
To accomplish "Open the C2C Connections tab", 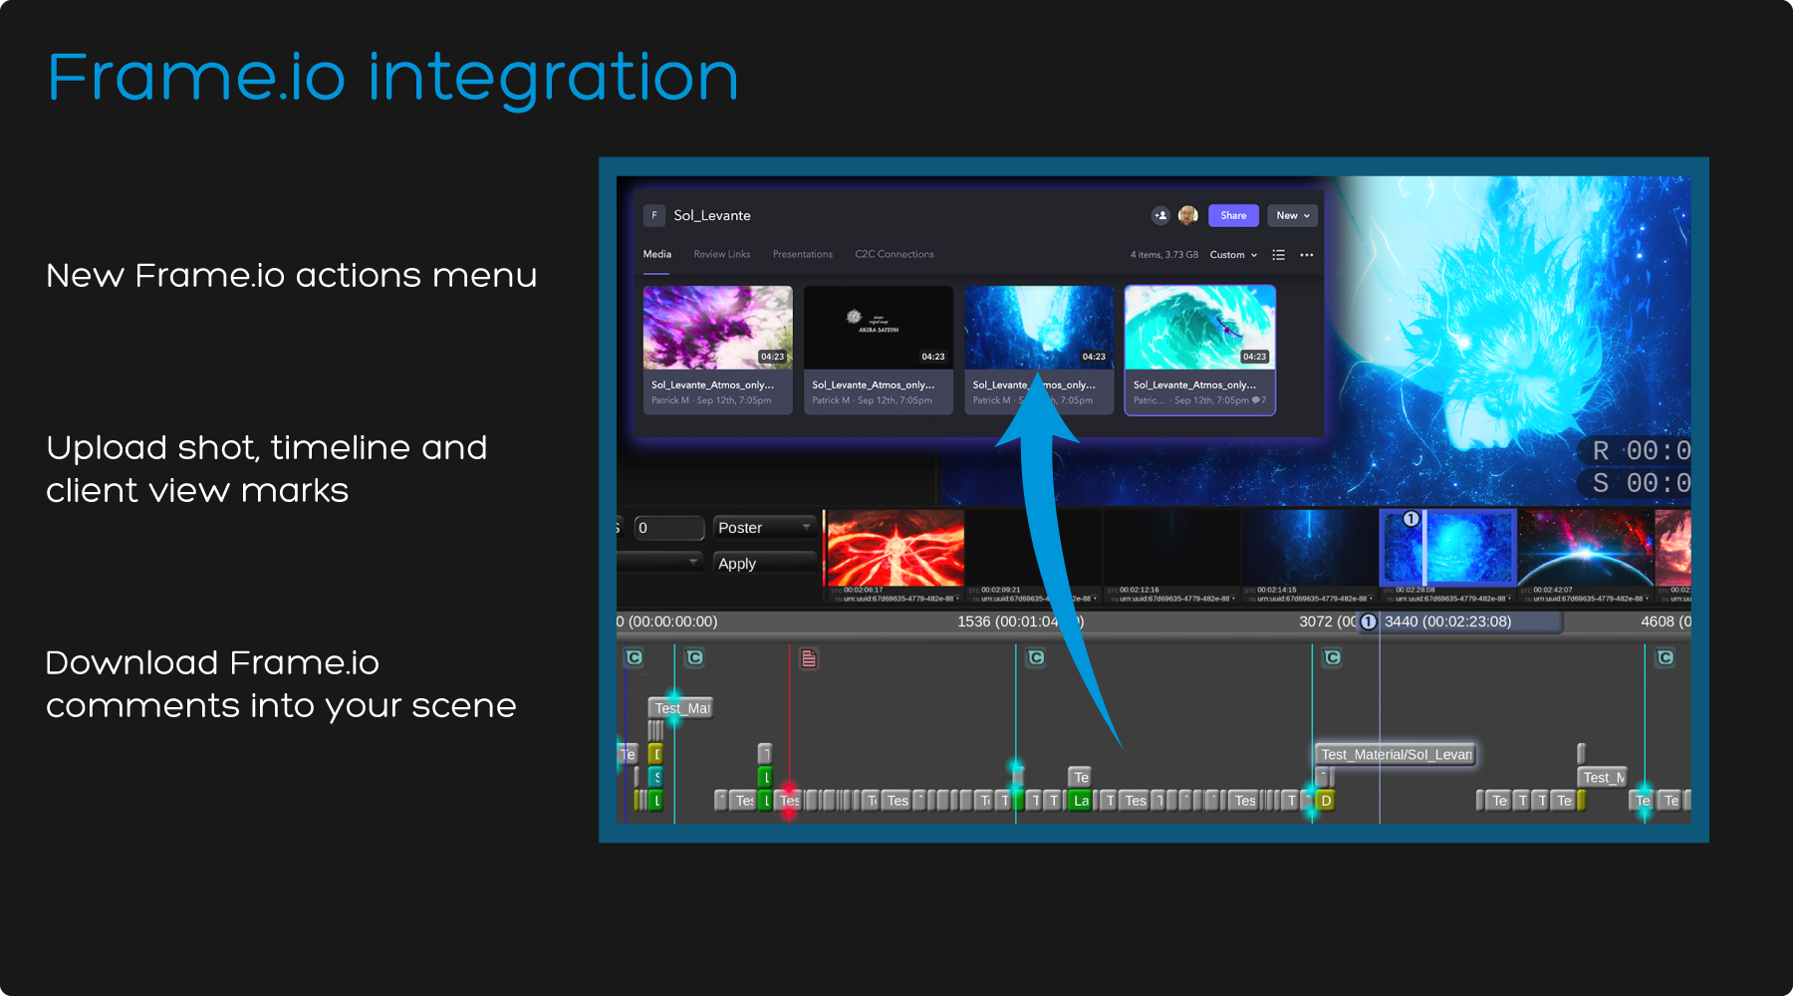I will (895, 254).
